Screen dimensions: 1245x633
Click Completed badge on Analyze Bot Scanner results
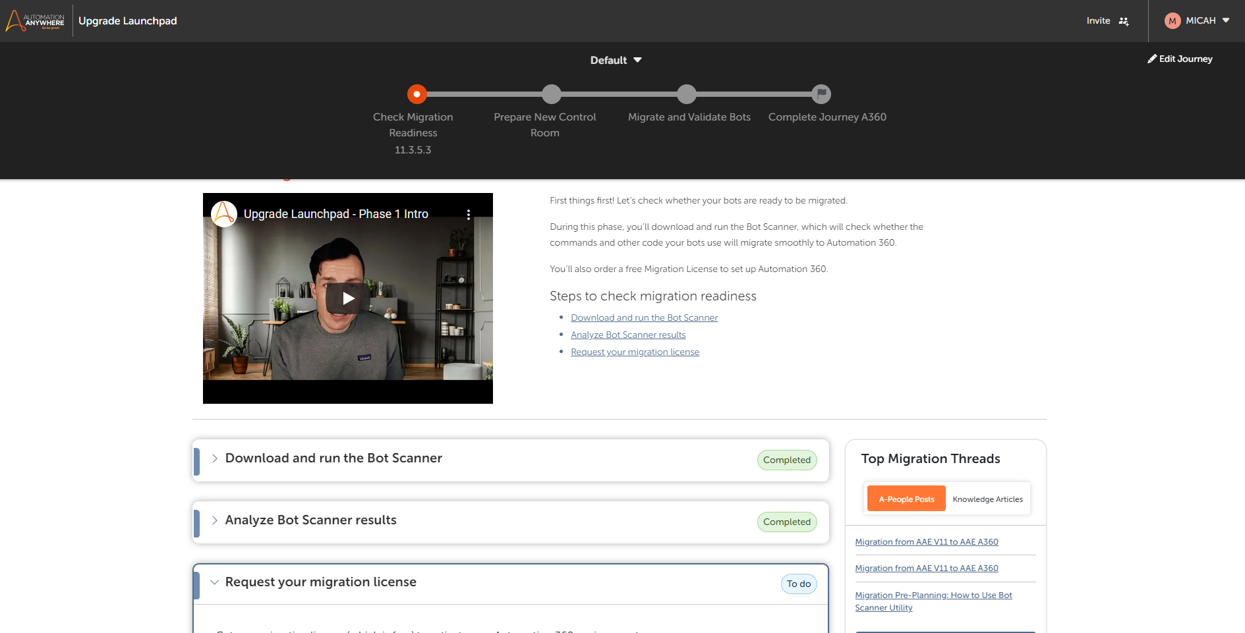(787, 522)
